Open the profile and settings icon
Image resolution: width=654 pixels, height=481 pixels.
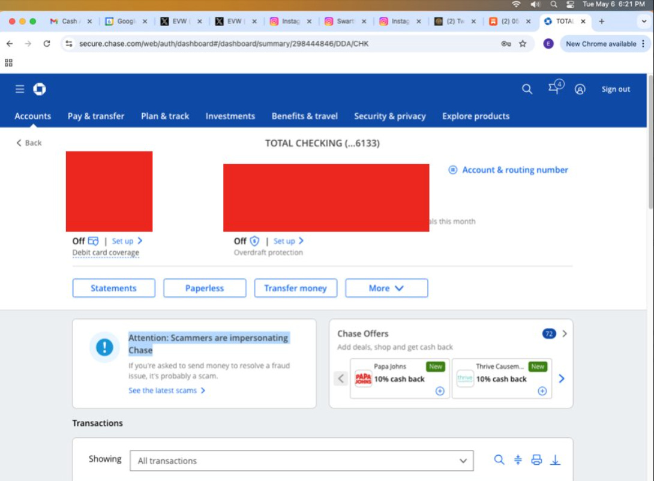pyautogui.click(x=580, y=89)
